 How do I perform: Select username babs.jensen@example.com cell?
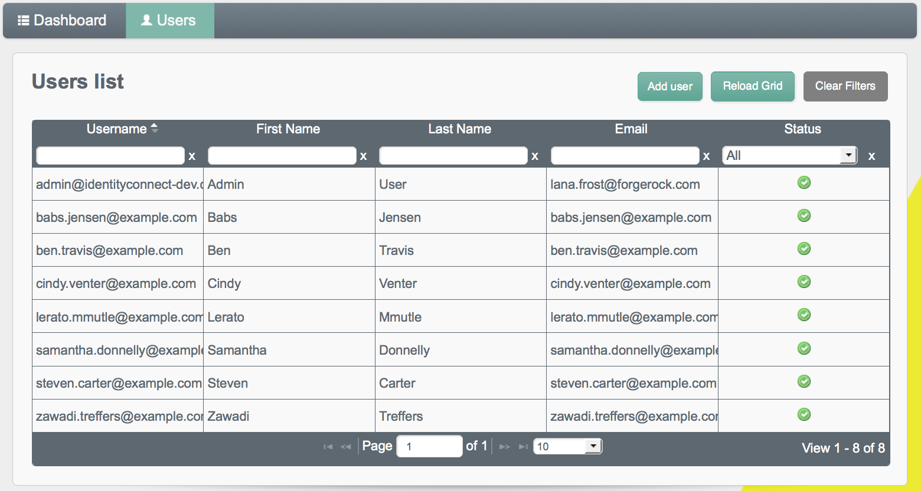point(118,217)
